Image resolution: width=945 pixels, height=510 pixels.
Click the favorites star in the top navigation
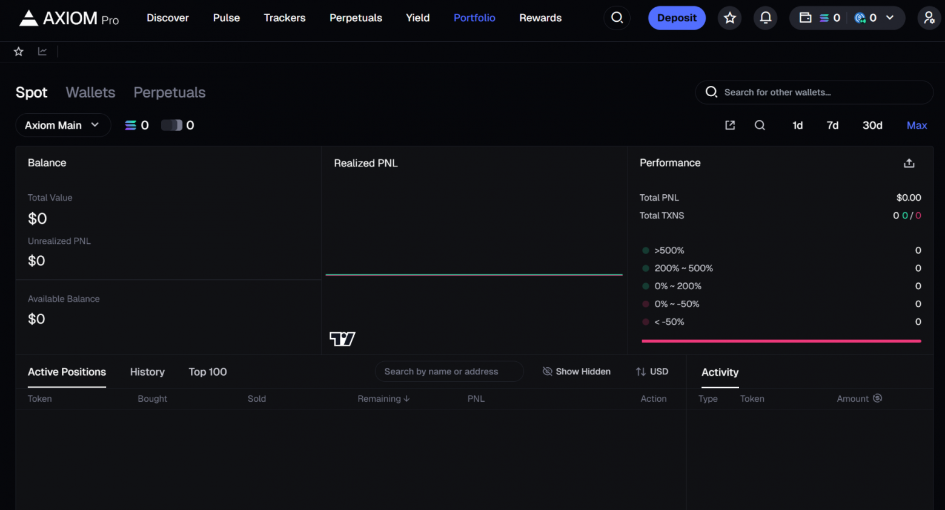coord(729,18)
